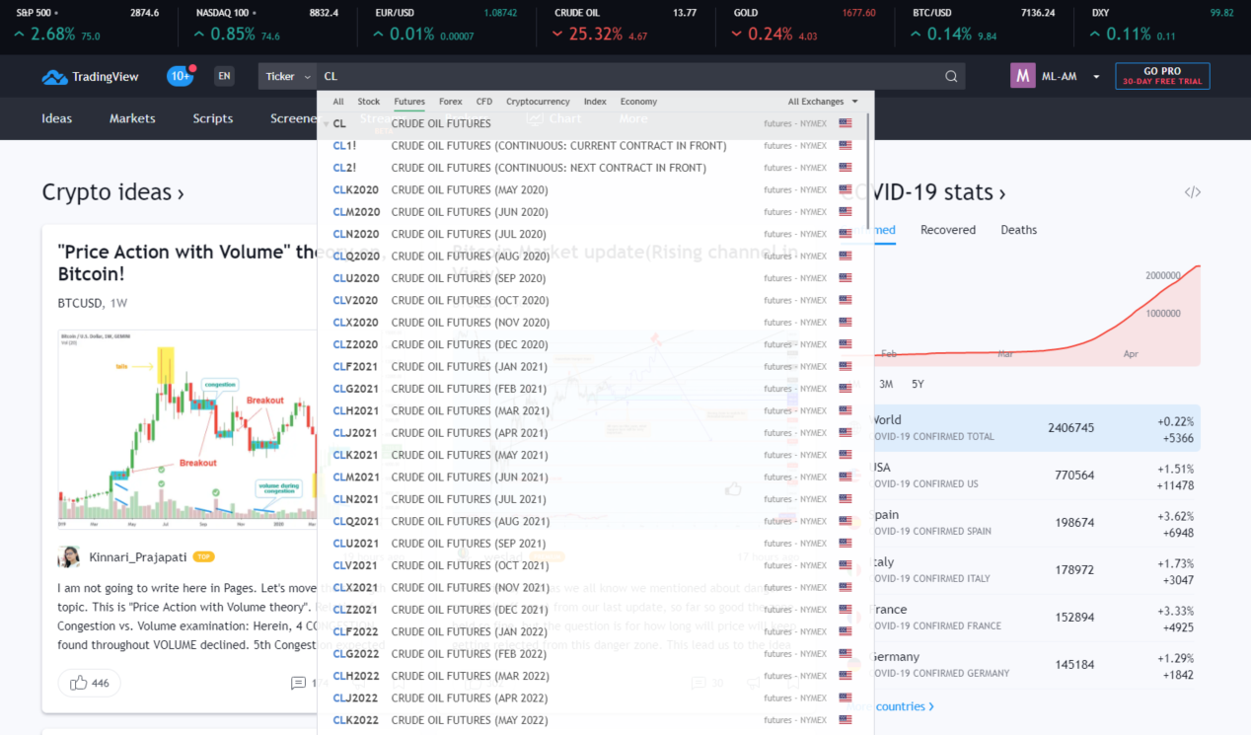
Task: Filter search results by All
Action: click(338, 102)
